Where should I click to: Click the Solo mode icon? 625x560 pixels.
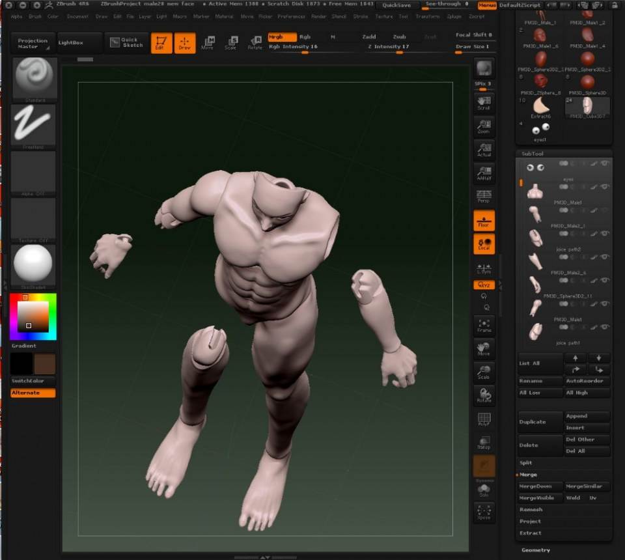click(x=484, y=490)
